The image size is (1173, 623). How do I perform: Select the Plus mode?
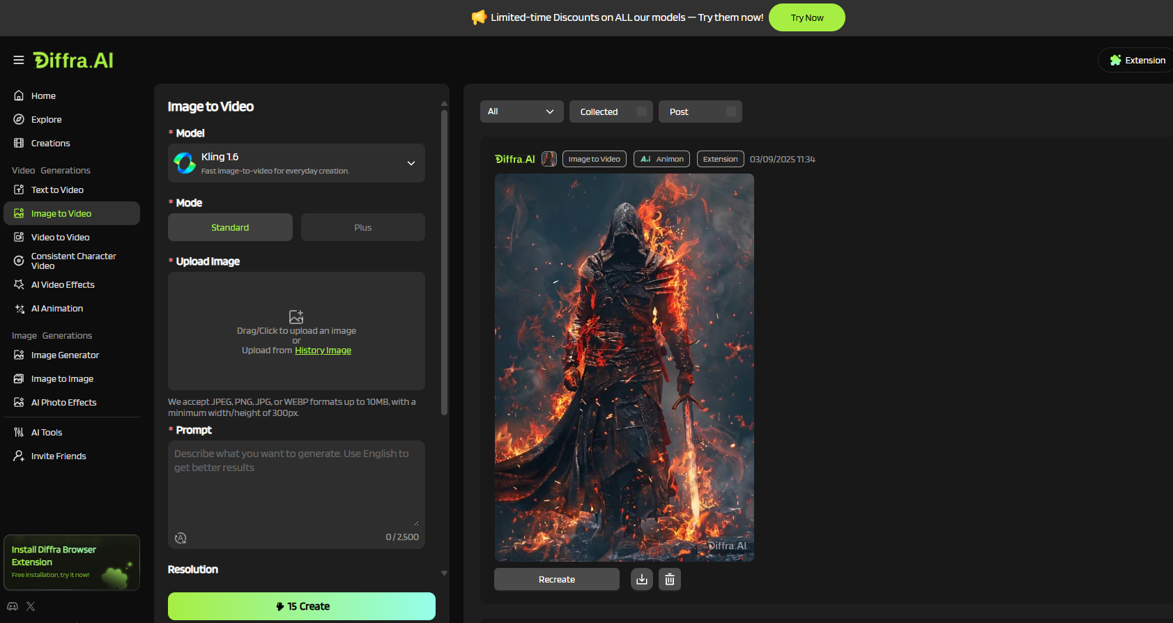363,227
